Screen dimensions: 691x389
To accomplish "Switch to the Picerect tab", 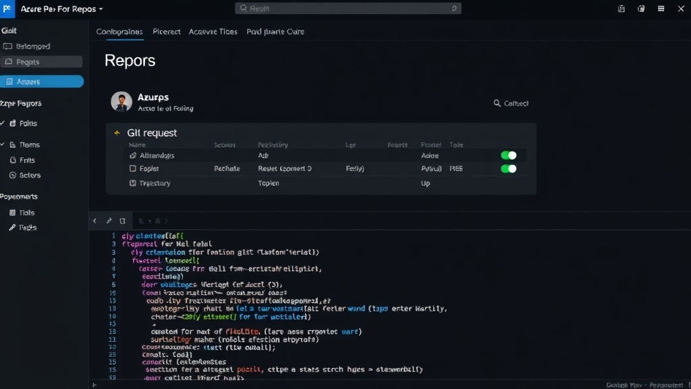I will click(167, 32).
